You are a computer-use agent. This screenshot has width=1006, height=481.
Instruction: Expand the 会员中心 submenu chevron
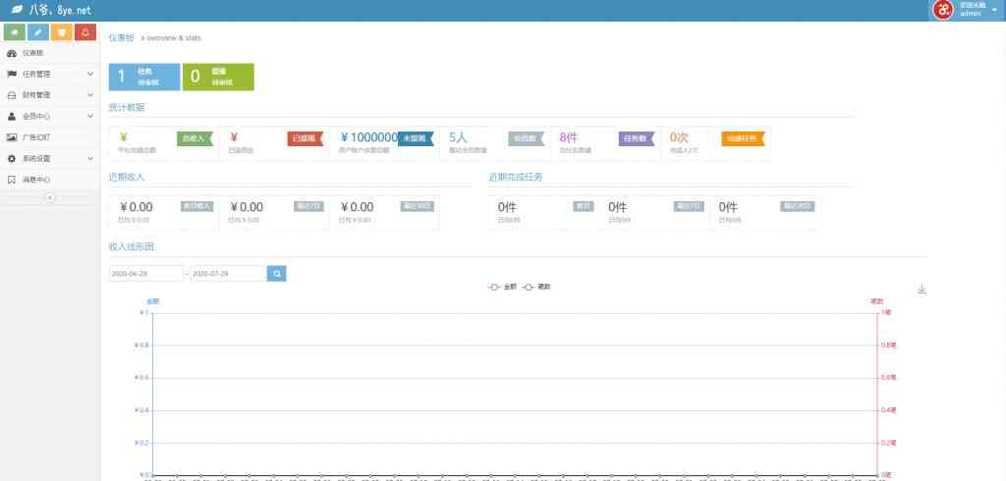pyautogui.click(x=89, y=116)
